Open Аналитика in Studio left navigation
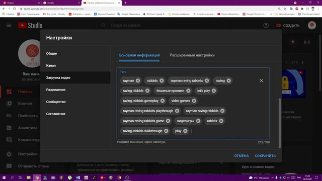 coord(21,128)
